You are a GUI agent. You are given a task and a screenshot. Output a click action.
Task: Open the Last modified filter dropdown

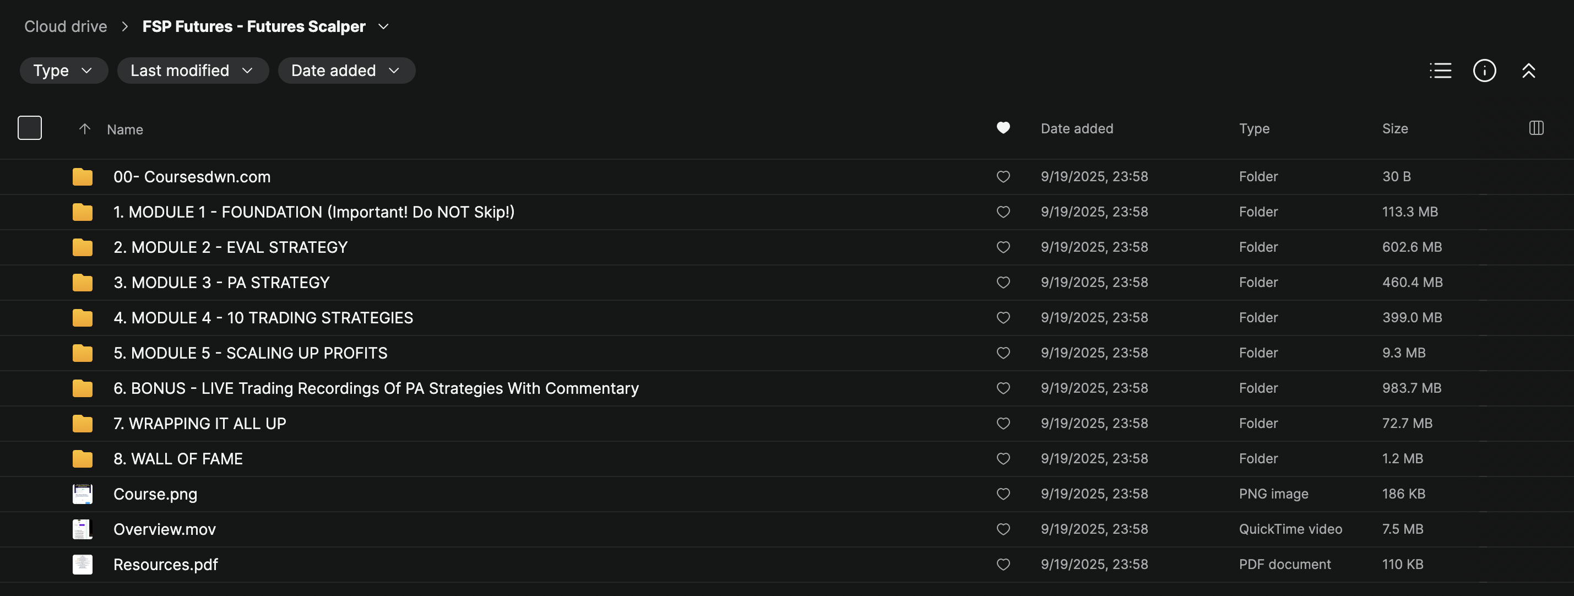pyautogui.click(x=192, y=71)
